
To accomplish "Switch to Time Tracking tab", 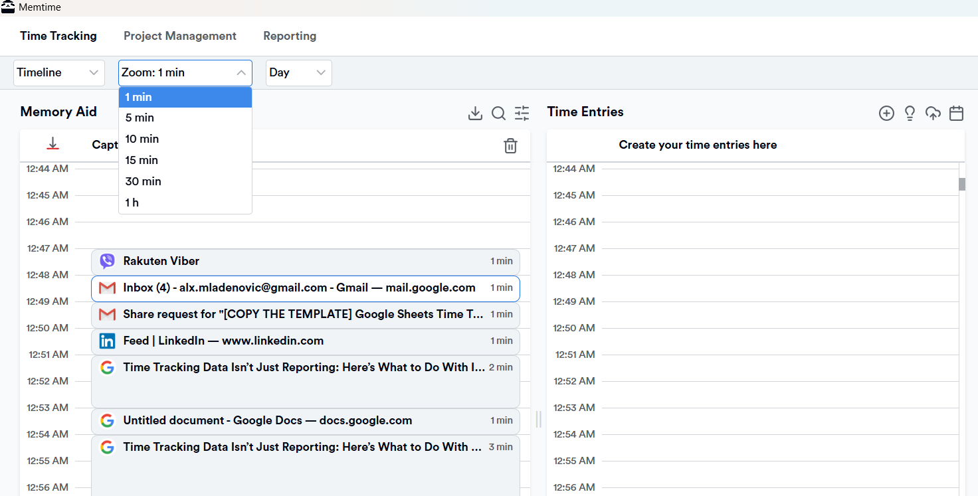I will pyautogui.click(x=58, y=36).
